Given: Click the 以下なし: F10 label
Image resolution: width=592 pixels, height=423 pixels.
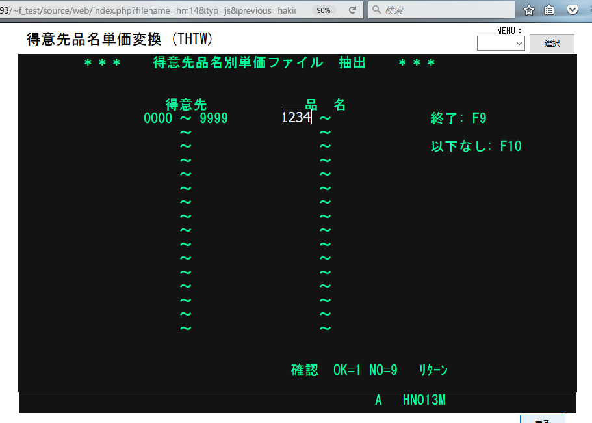Looking at the screenshot, I should pyautogui.click(x=476, y=146).
